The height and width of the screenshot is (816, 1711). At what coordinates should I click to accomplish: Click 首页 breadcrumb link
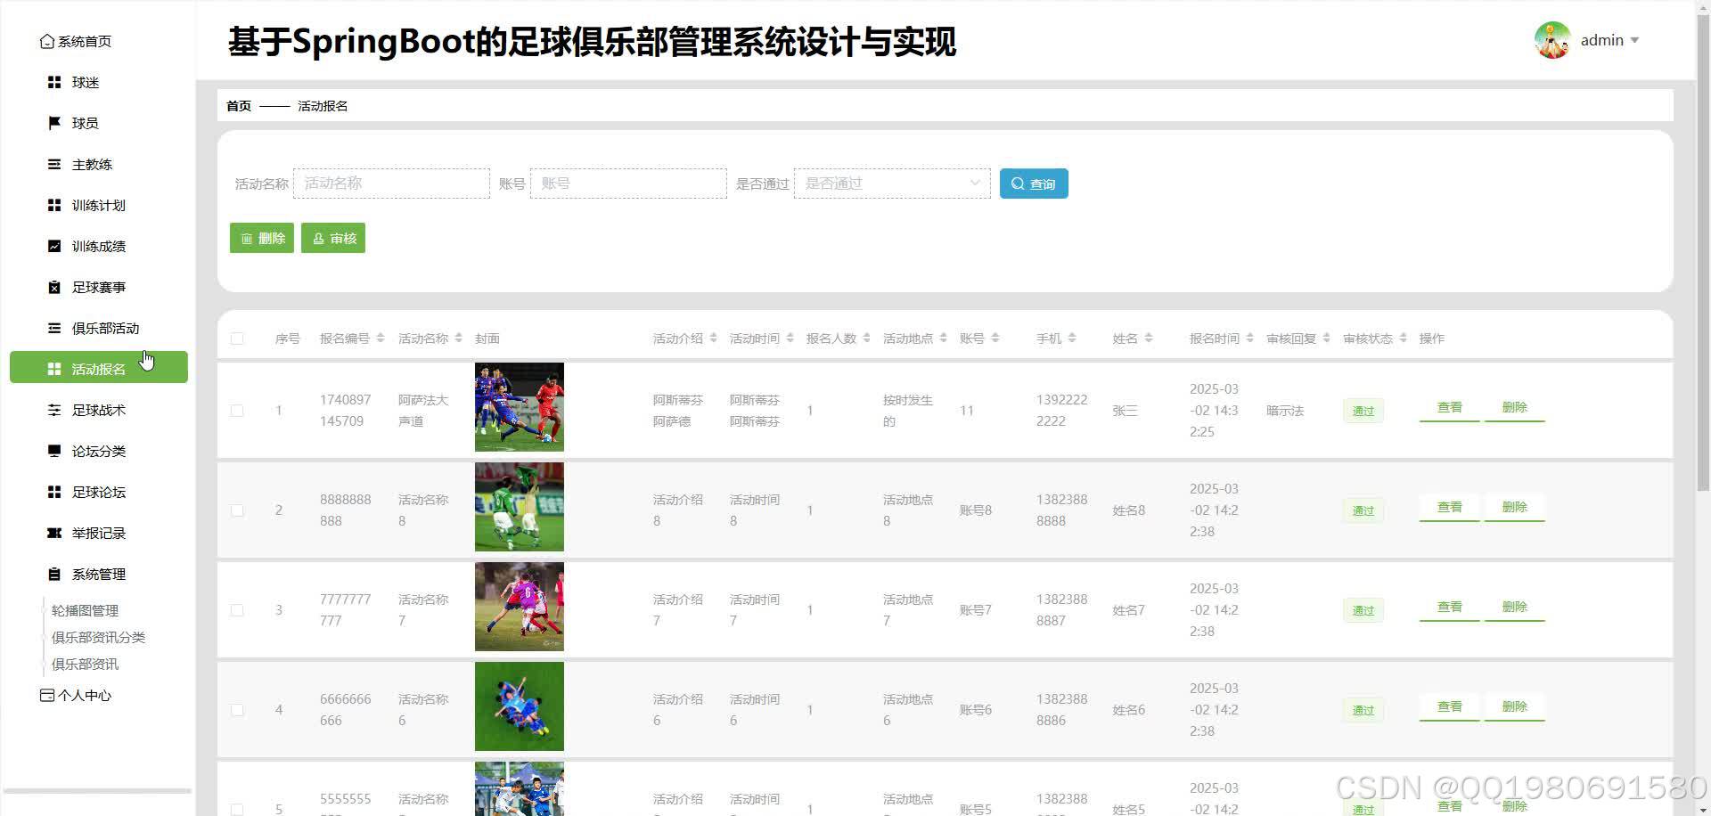(x=239, y=106)
